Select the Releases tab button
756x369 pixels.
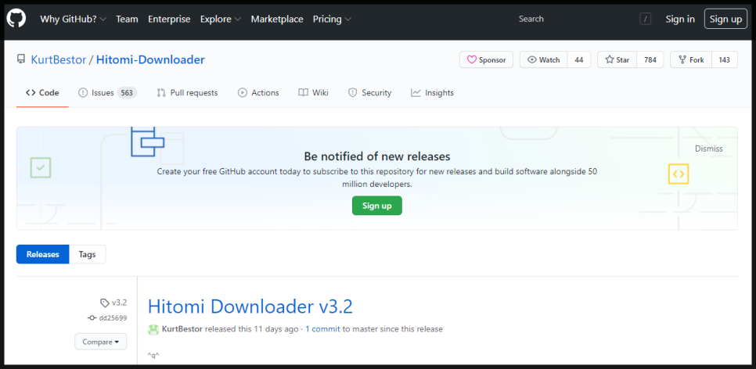click(43, 254)
